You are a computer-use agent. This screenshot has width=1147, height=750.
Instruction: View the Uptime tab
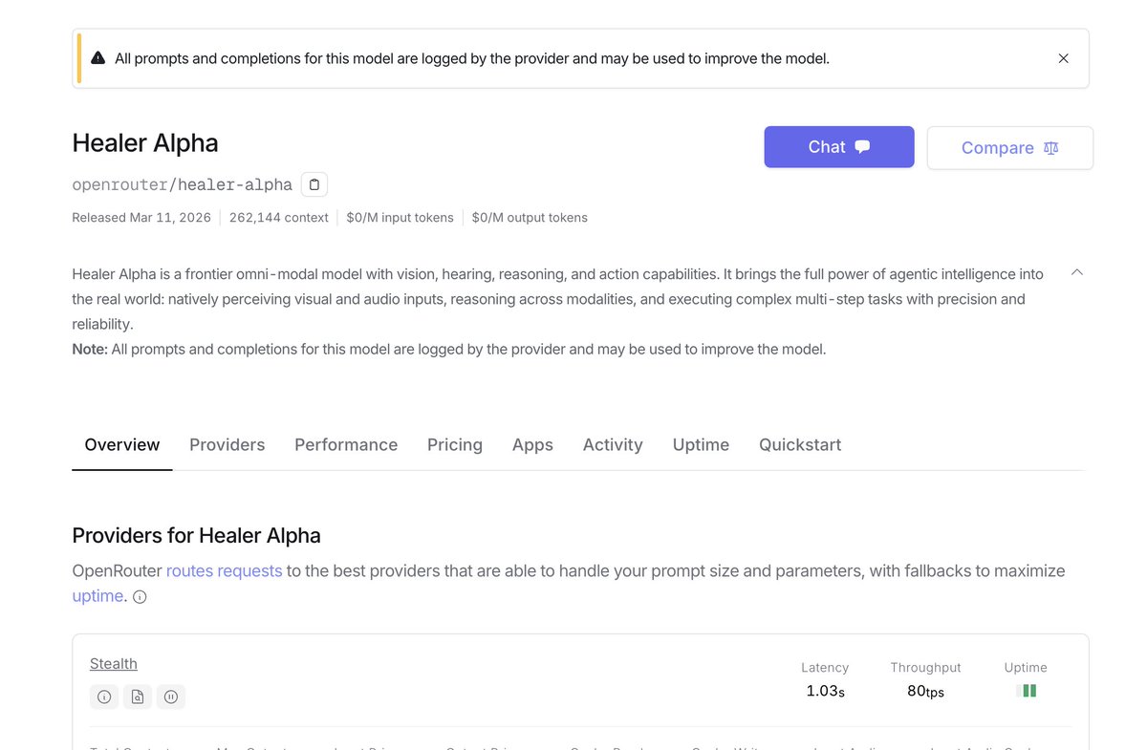pos(701,444)
